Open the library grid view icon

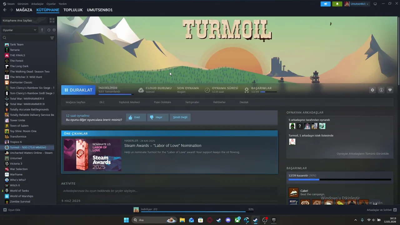tap(52, 20)
